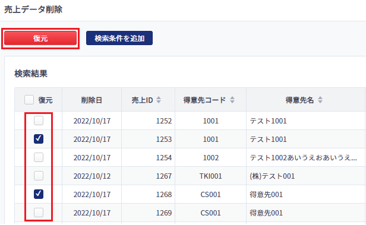This screenshot has width=366, height=225.
Task: Click 得意先001 in row 1268
Action: coord(266,195)
